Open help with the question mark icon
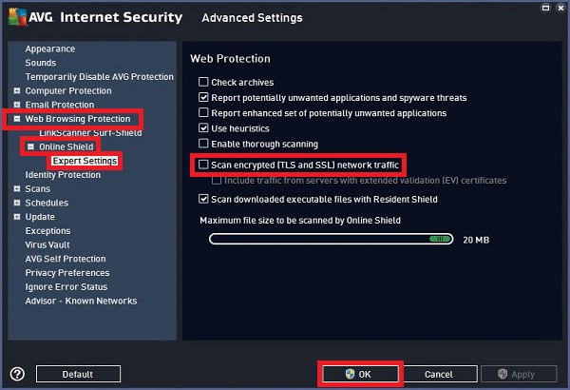570x390 pixels. (x=17, y=374)
